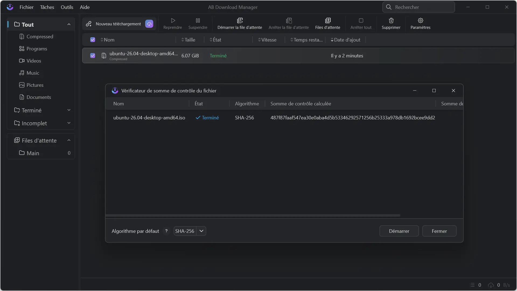Image resolution: width=517 pixels, height=291 pixels.
Task: Click the purple cloud download icon
Action: click(x=149, y=24)
